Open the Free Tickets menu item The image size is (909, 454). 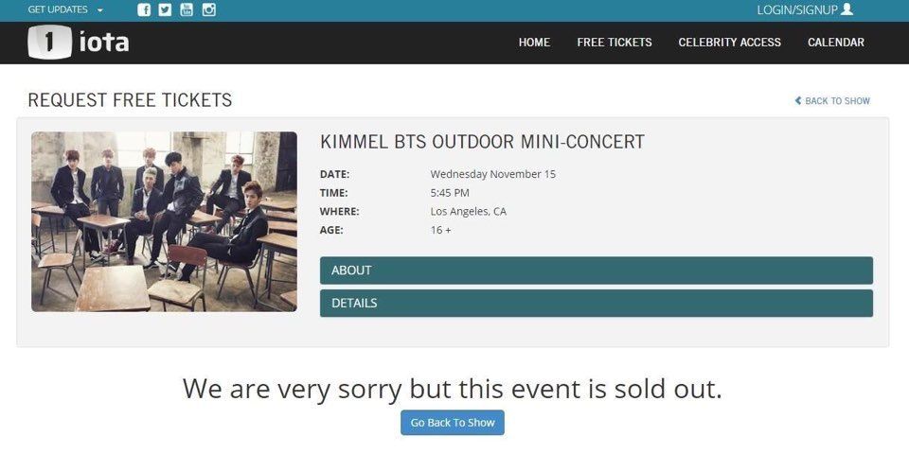click(x=615, y=43)
